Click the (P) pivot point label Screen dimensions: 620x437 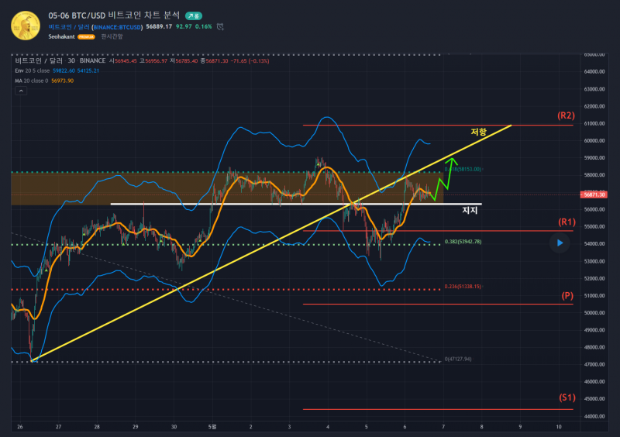tap(567, 296)
